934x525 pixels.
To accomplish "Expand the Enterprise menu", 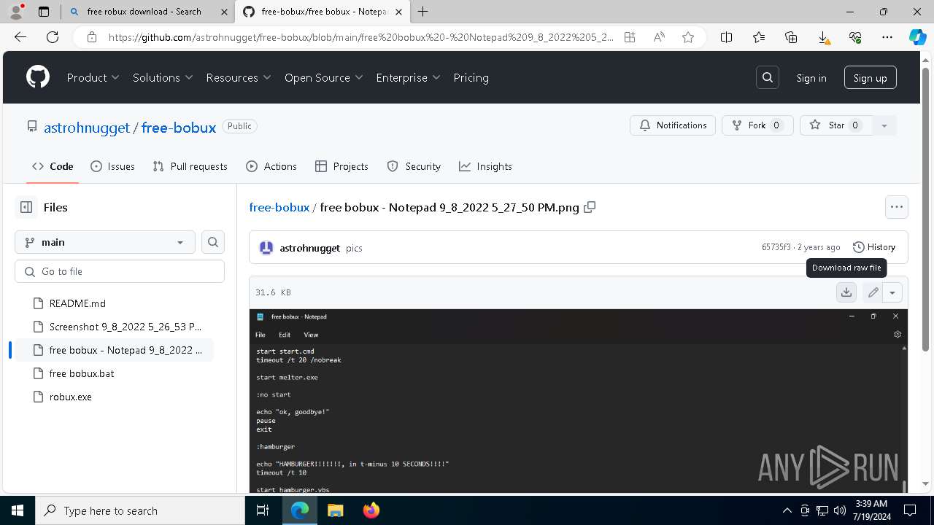I will [409, 77].
